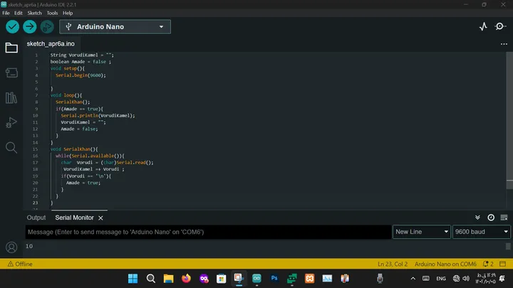Open Serial Monitor magnifier icon in toolbar

click(x=500, y=26)
